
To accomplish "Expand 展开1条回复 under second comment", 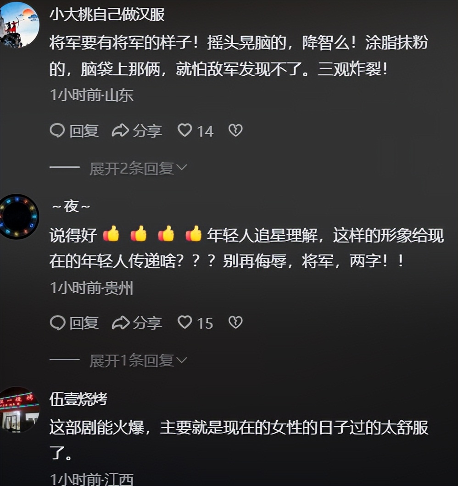I will 138,361.
